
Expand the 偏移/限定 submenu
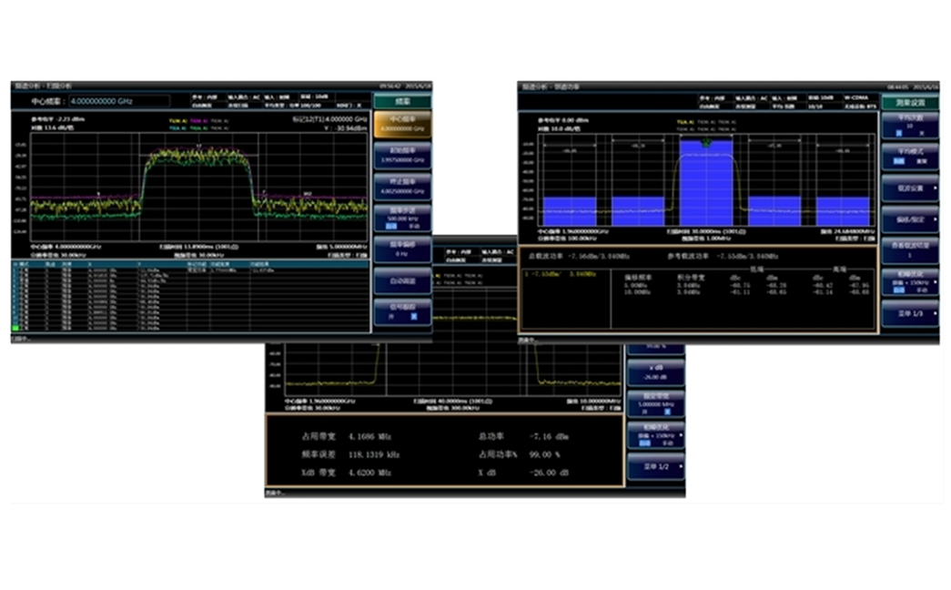pyautogui.click(x=910, y=219)
